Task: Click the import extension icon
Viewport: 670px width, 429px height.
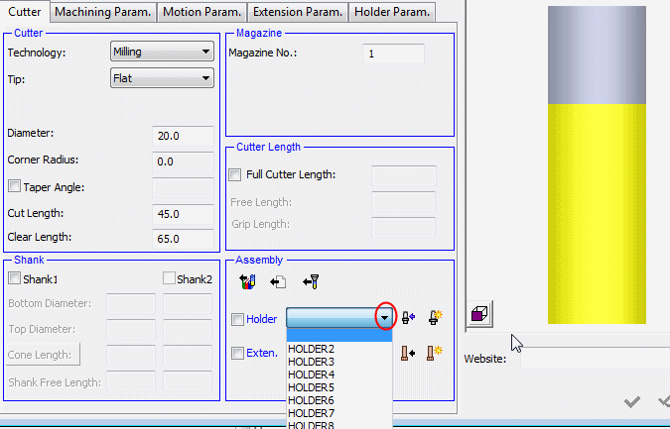Action: pyautogui.click(x=409, y=353)
